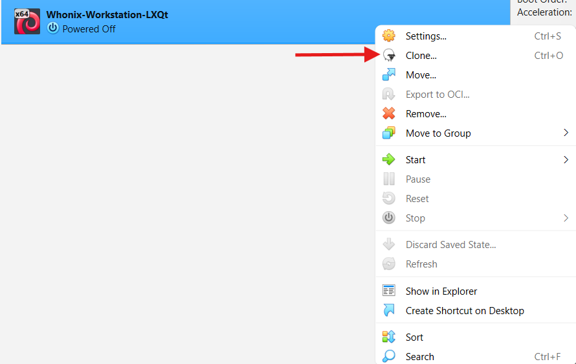
Task: Click the Whonix VM x64 OS thumbnail
Action: 27,21
